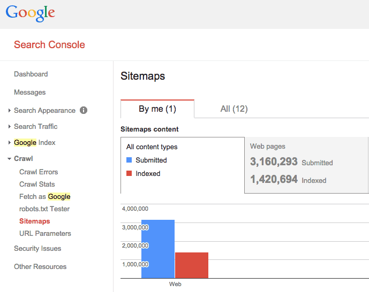Click the Search Appearance info icon

(x=84, y=110)
